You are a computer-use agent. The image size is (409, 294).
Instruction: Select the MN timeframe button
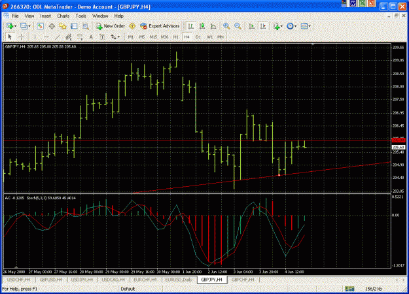click(x=221, y=37)
